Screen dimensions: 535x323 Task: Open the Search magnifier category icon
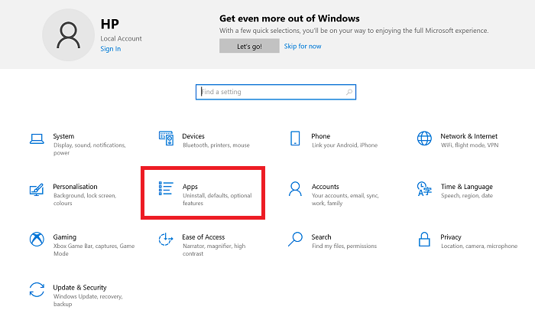pyautogui.click(x=295, y=240)
